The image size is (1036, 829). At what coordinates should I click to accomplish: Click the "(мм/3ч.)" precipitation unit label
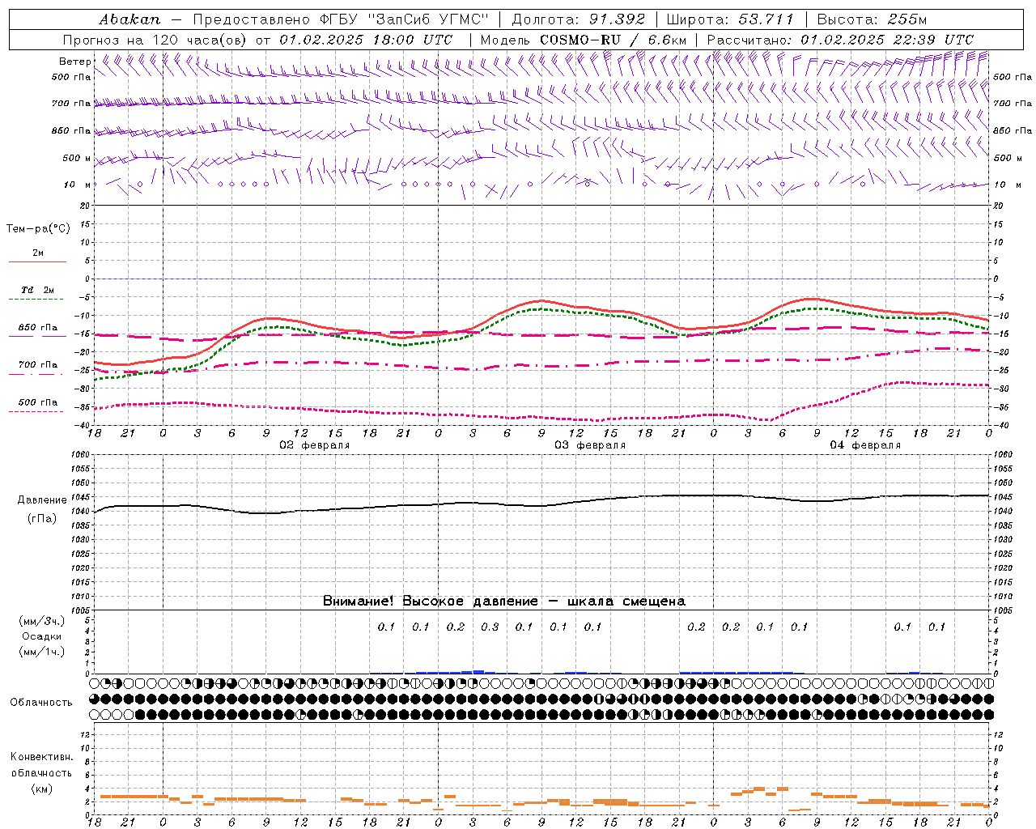pos(42,621)
